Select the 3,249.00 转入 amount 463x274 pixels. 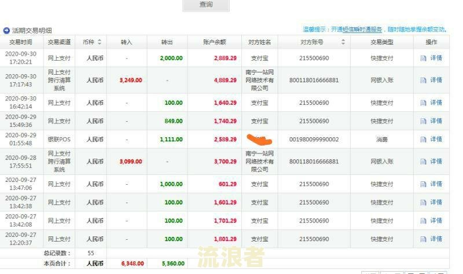(x=131, y=80)
